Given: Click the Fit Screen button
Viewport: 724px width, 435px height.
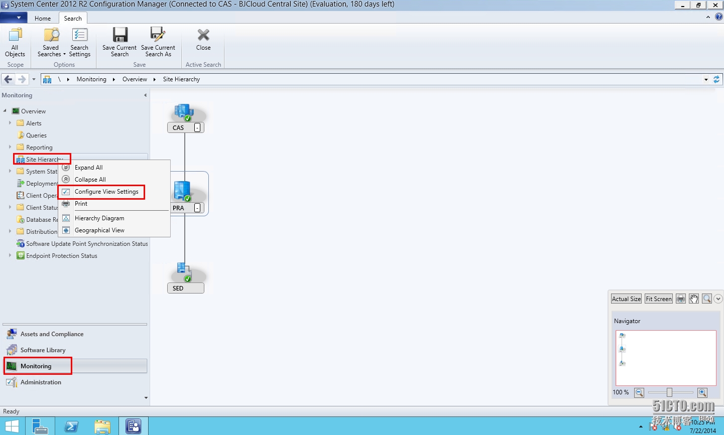Looking at the screenshot, I should coord(659,299).
